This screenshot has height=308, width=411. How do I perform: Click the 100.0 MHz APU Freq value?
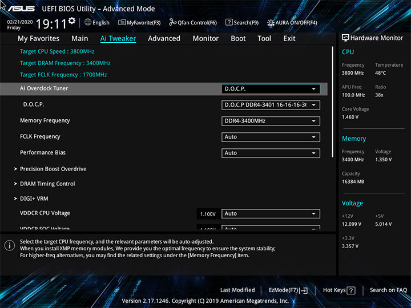click(x=353, y=95)
